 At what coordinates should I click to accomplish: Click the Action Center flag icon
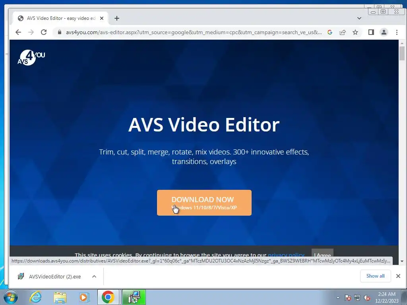pos(348,297)
